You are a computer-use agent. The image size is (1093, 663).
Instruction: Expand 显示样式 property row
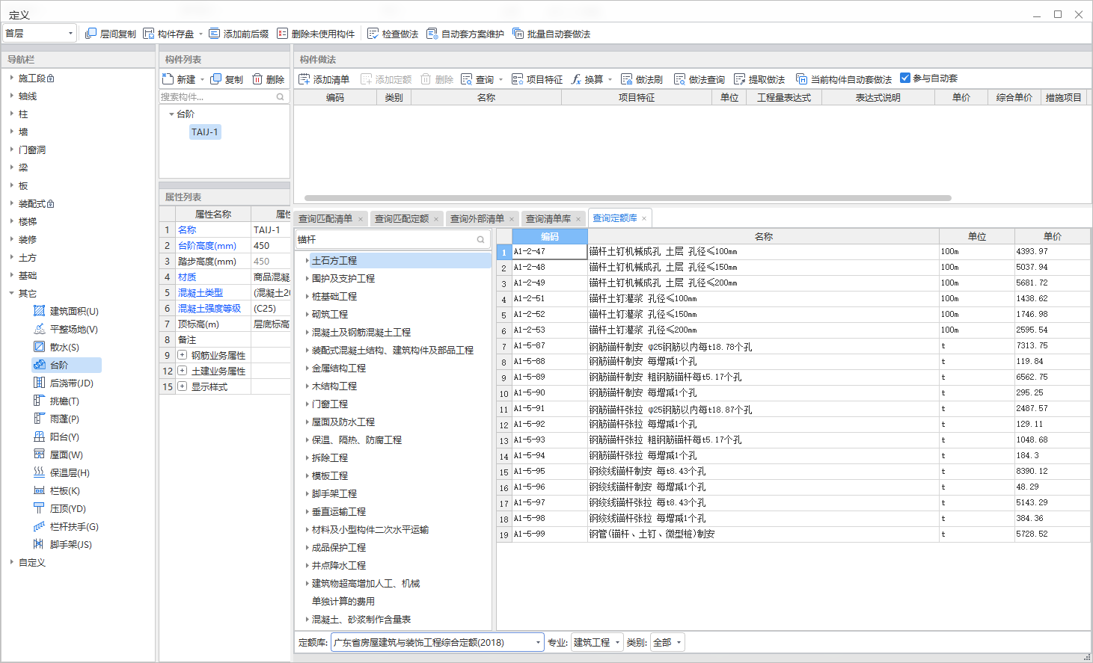(x=182, y=386)
